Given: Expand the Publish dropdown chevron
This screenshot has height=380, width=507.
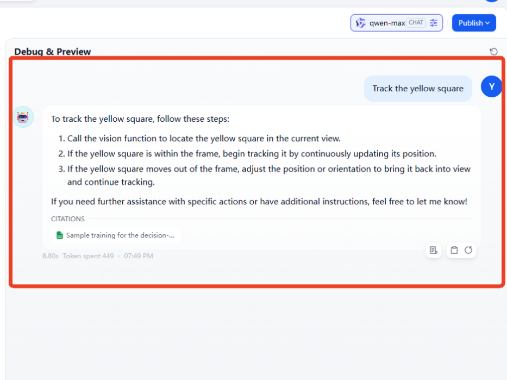Looking at the screenshot, I should coord(487,23).
